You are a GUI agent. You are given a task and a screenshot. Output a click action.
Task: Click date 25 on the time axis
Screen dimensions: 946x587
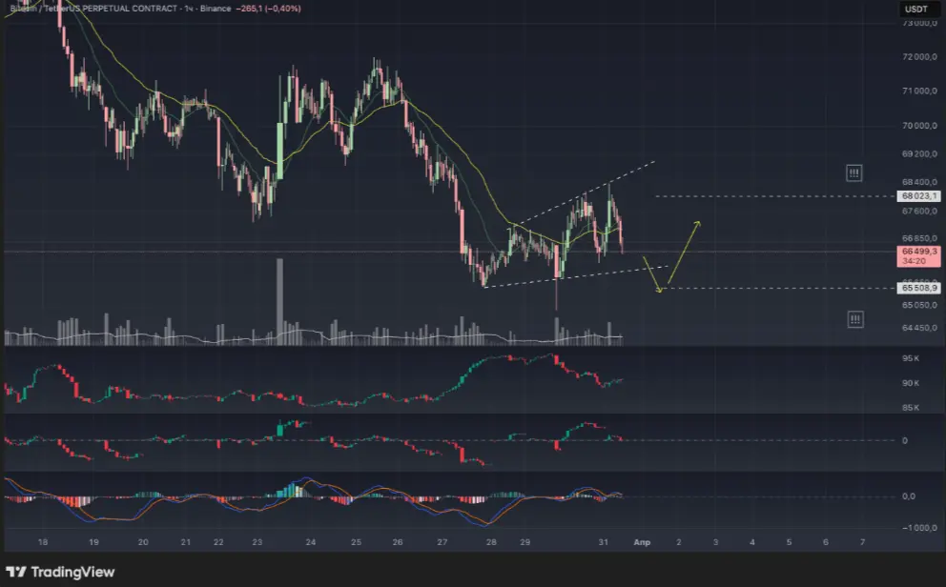(356, 542)
